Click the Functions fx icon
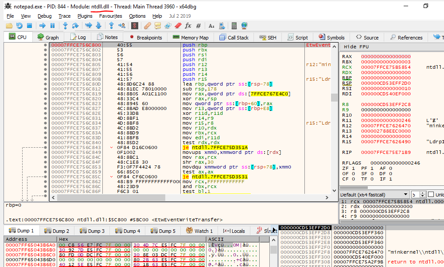 (x=188, y=26)
